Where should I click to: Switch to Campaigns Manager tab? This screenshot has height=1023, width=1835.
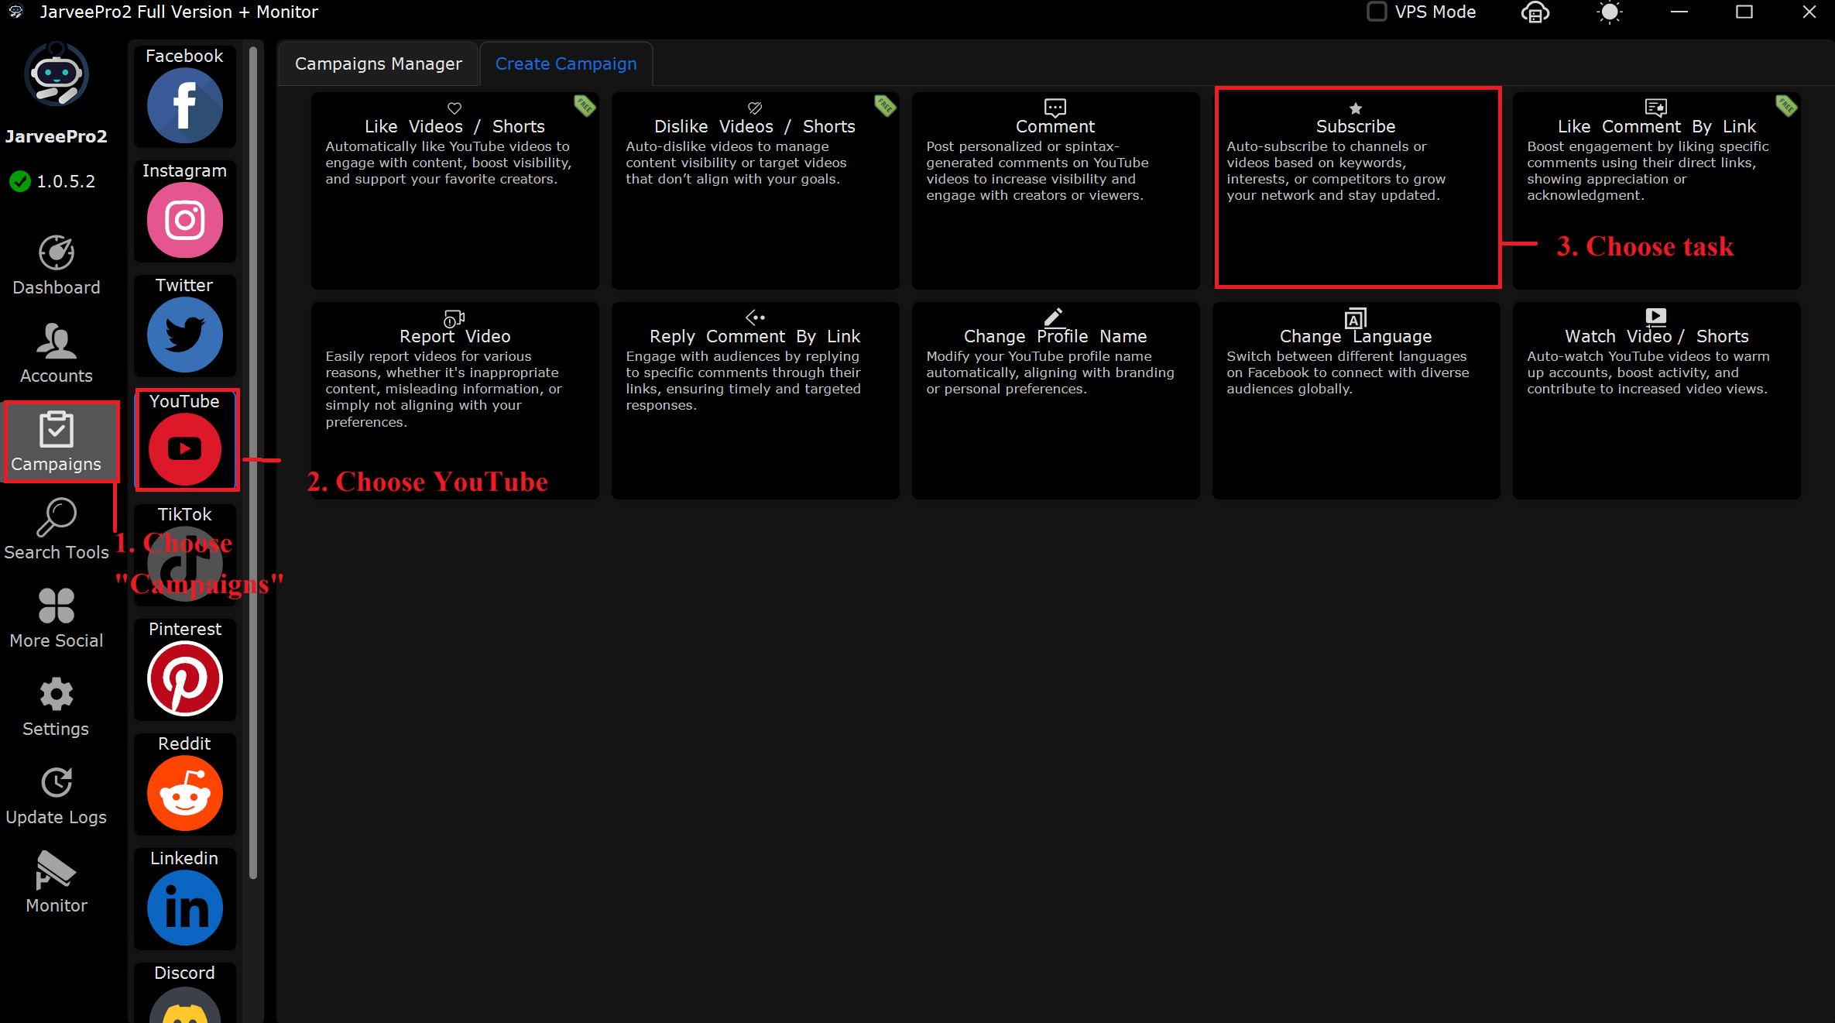tap(378, 64)
